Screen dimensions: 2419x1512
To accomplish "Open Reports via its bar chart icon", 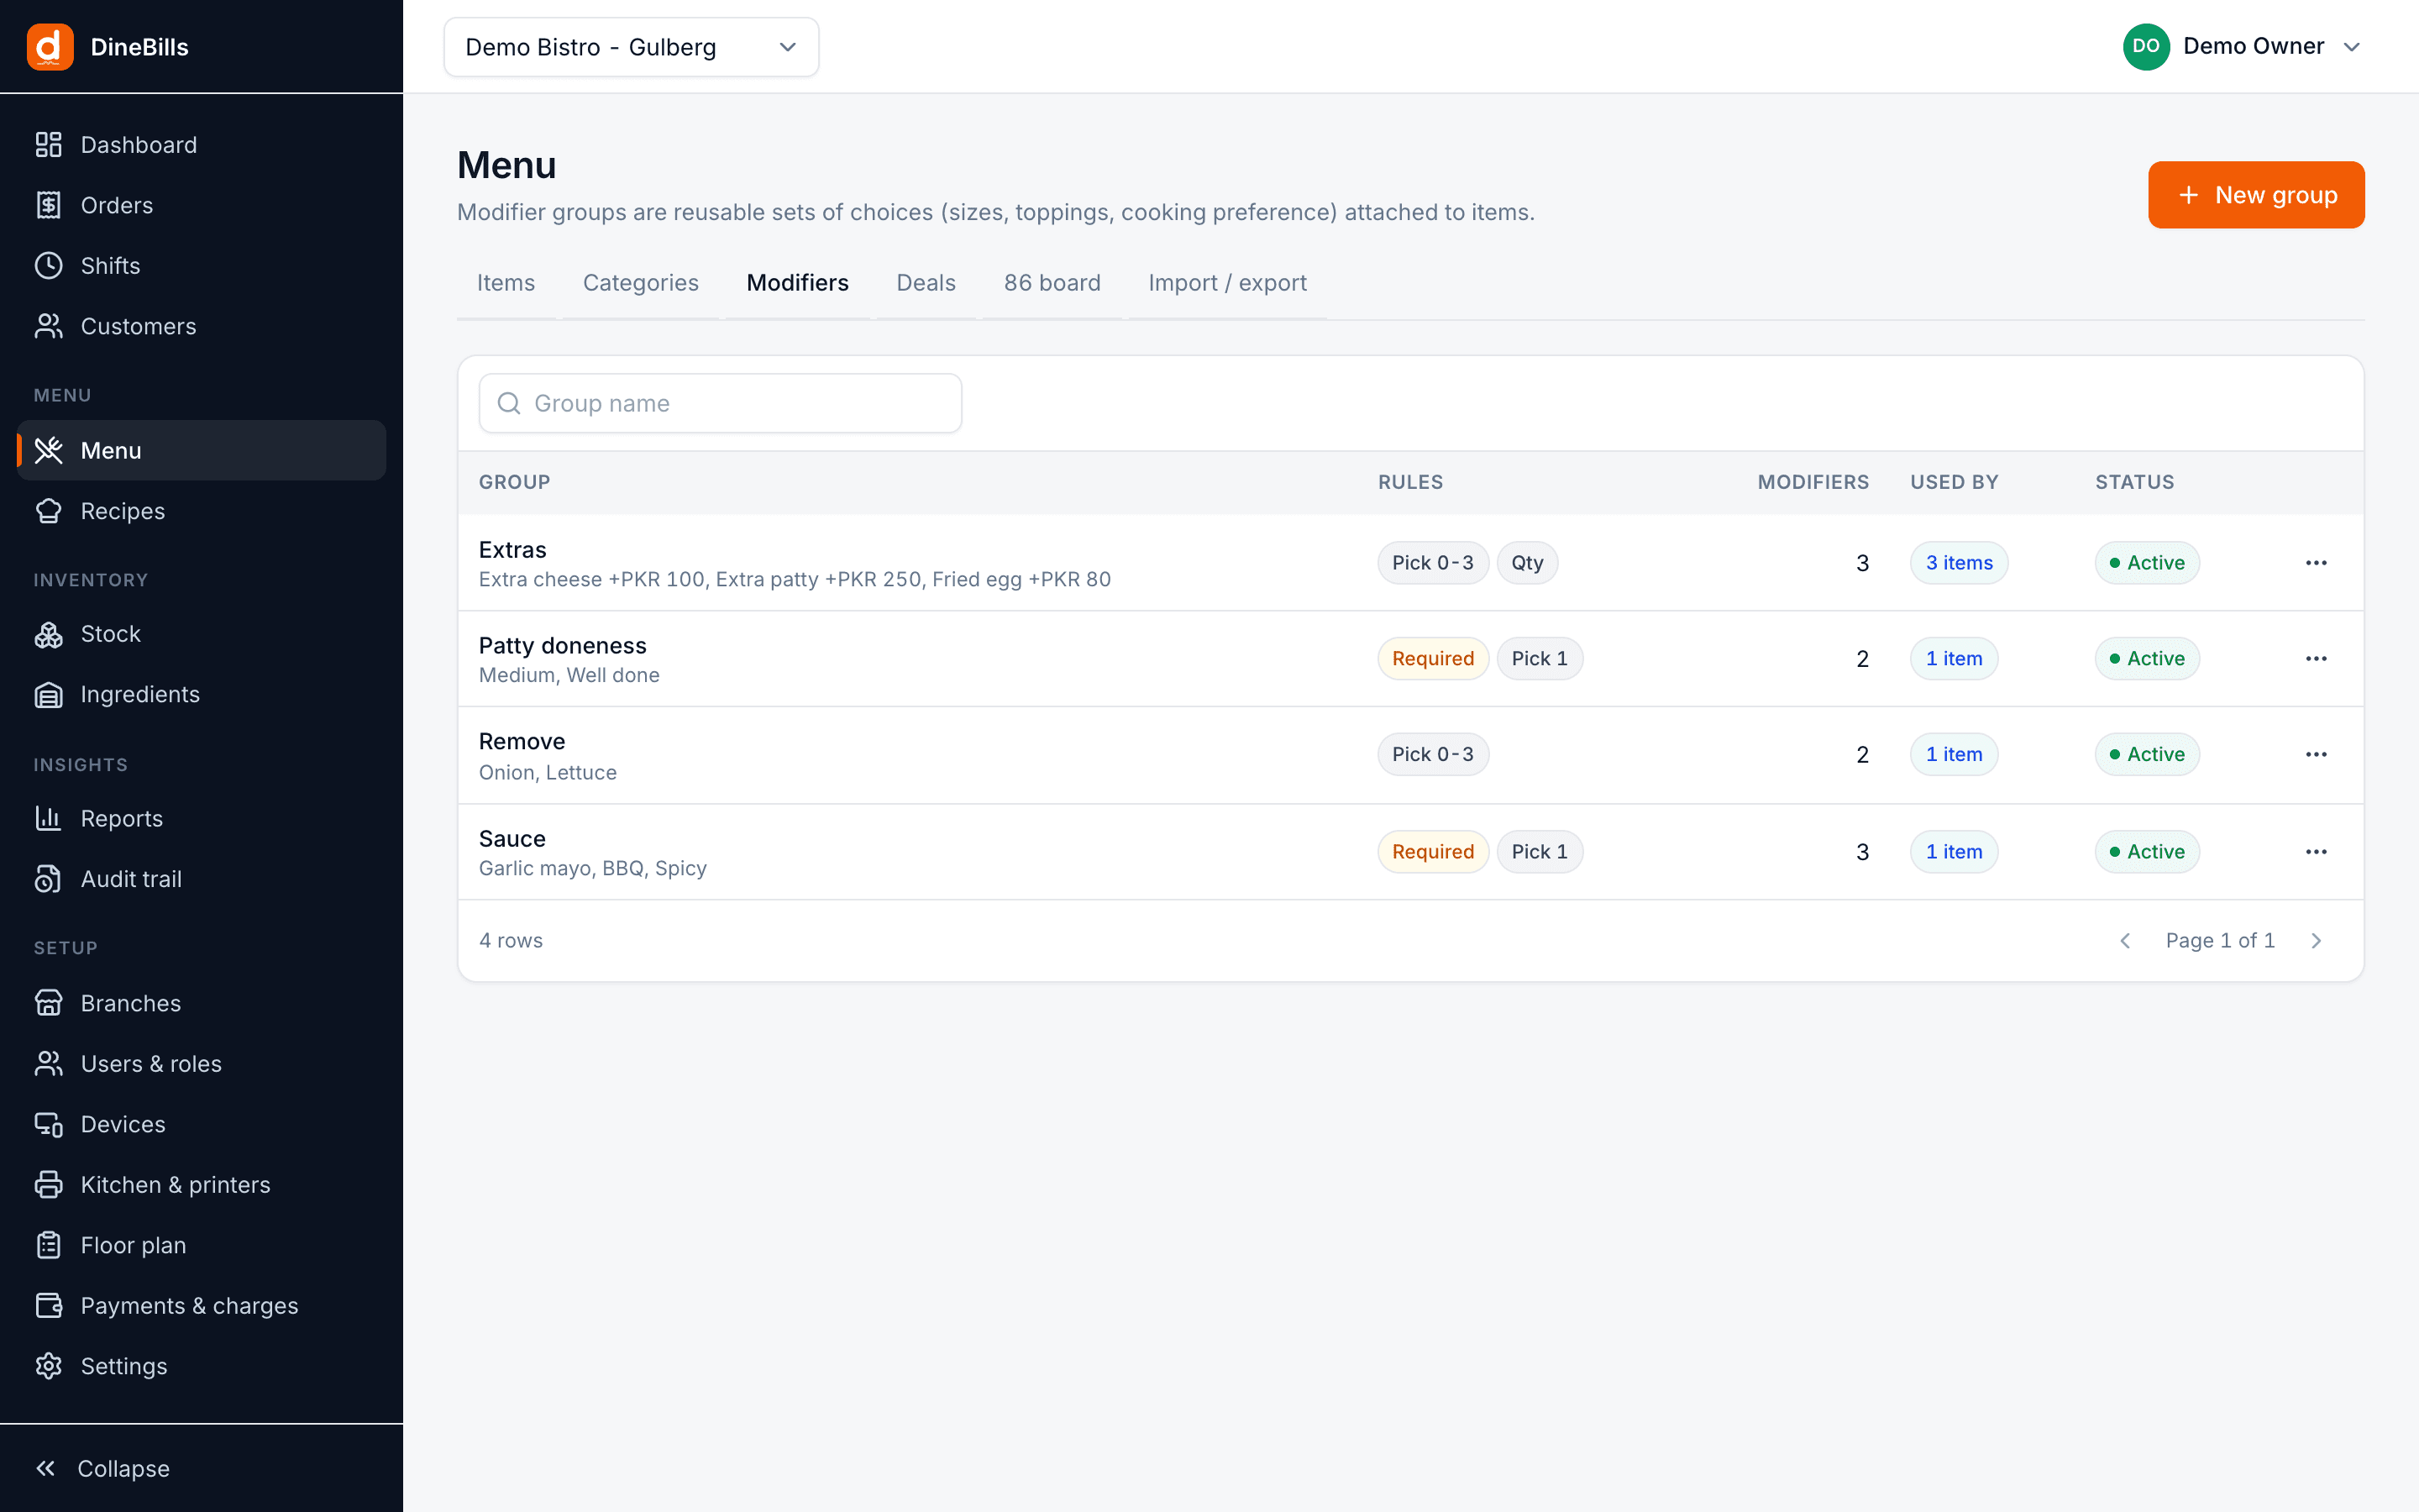I will coord(49,818).
